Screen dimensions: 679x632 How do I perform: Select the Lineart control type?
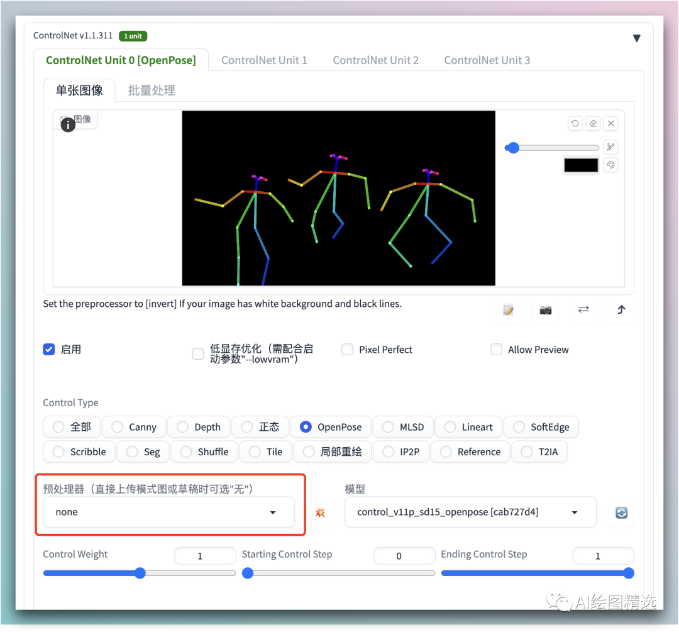468,427
